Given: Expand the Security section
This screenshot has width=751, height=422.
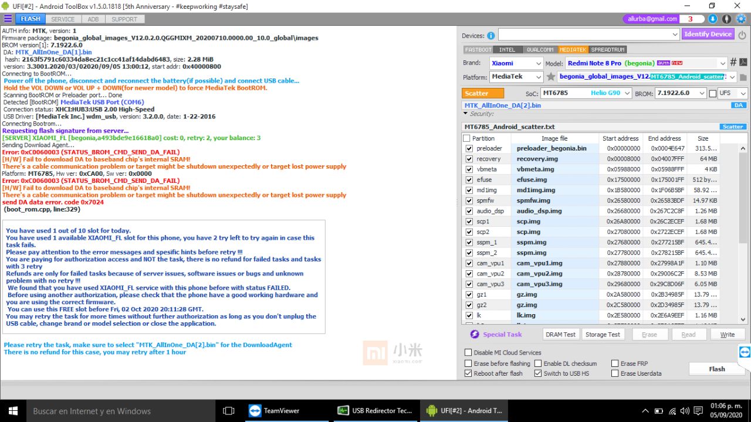Looking at the screenshot, I should click(466, 114).
